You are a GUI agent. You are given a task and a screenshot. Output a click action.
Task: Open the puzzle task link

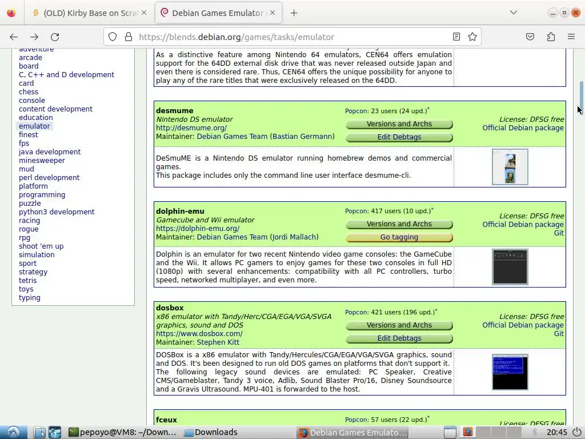[30, 203]
